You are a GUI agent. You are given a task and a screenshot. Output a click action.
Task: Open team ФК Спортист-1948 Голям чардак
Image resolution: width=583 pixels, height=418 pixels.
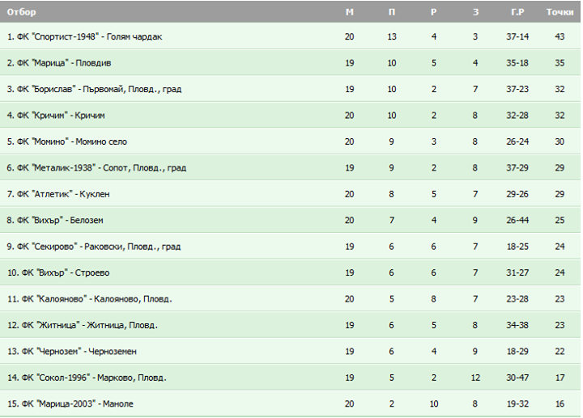point(85,36)
